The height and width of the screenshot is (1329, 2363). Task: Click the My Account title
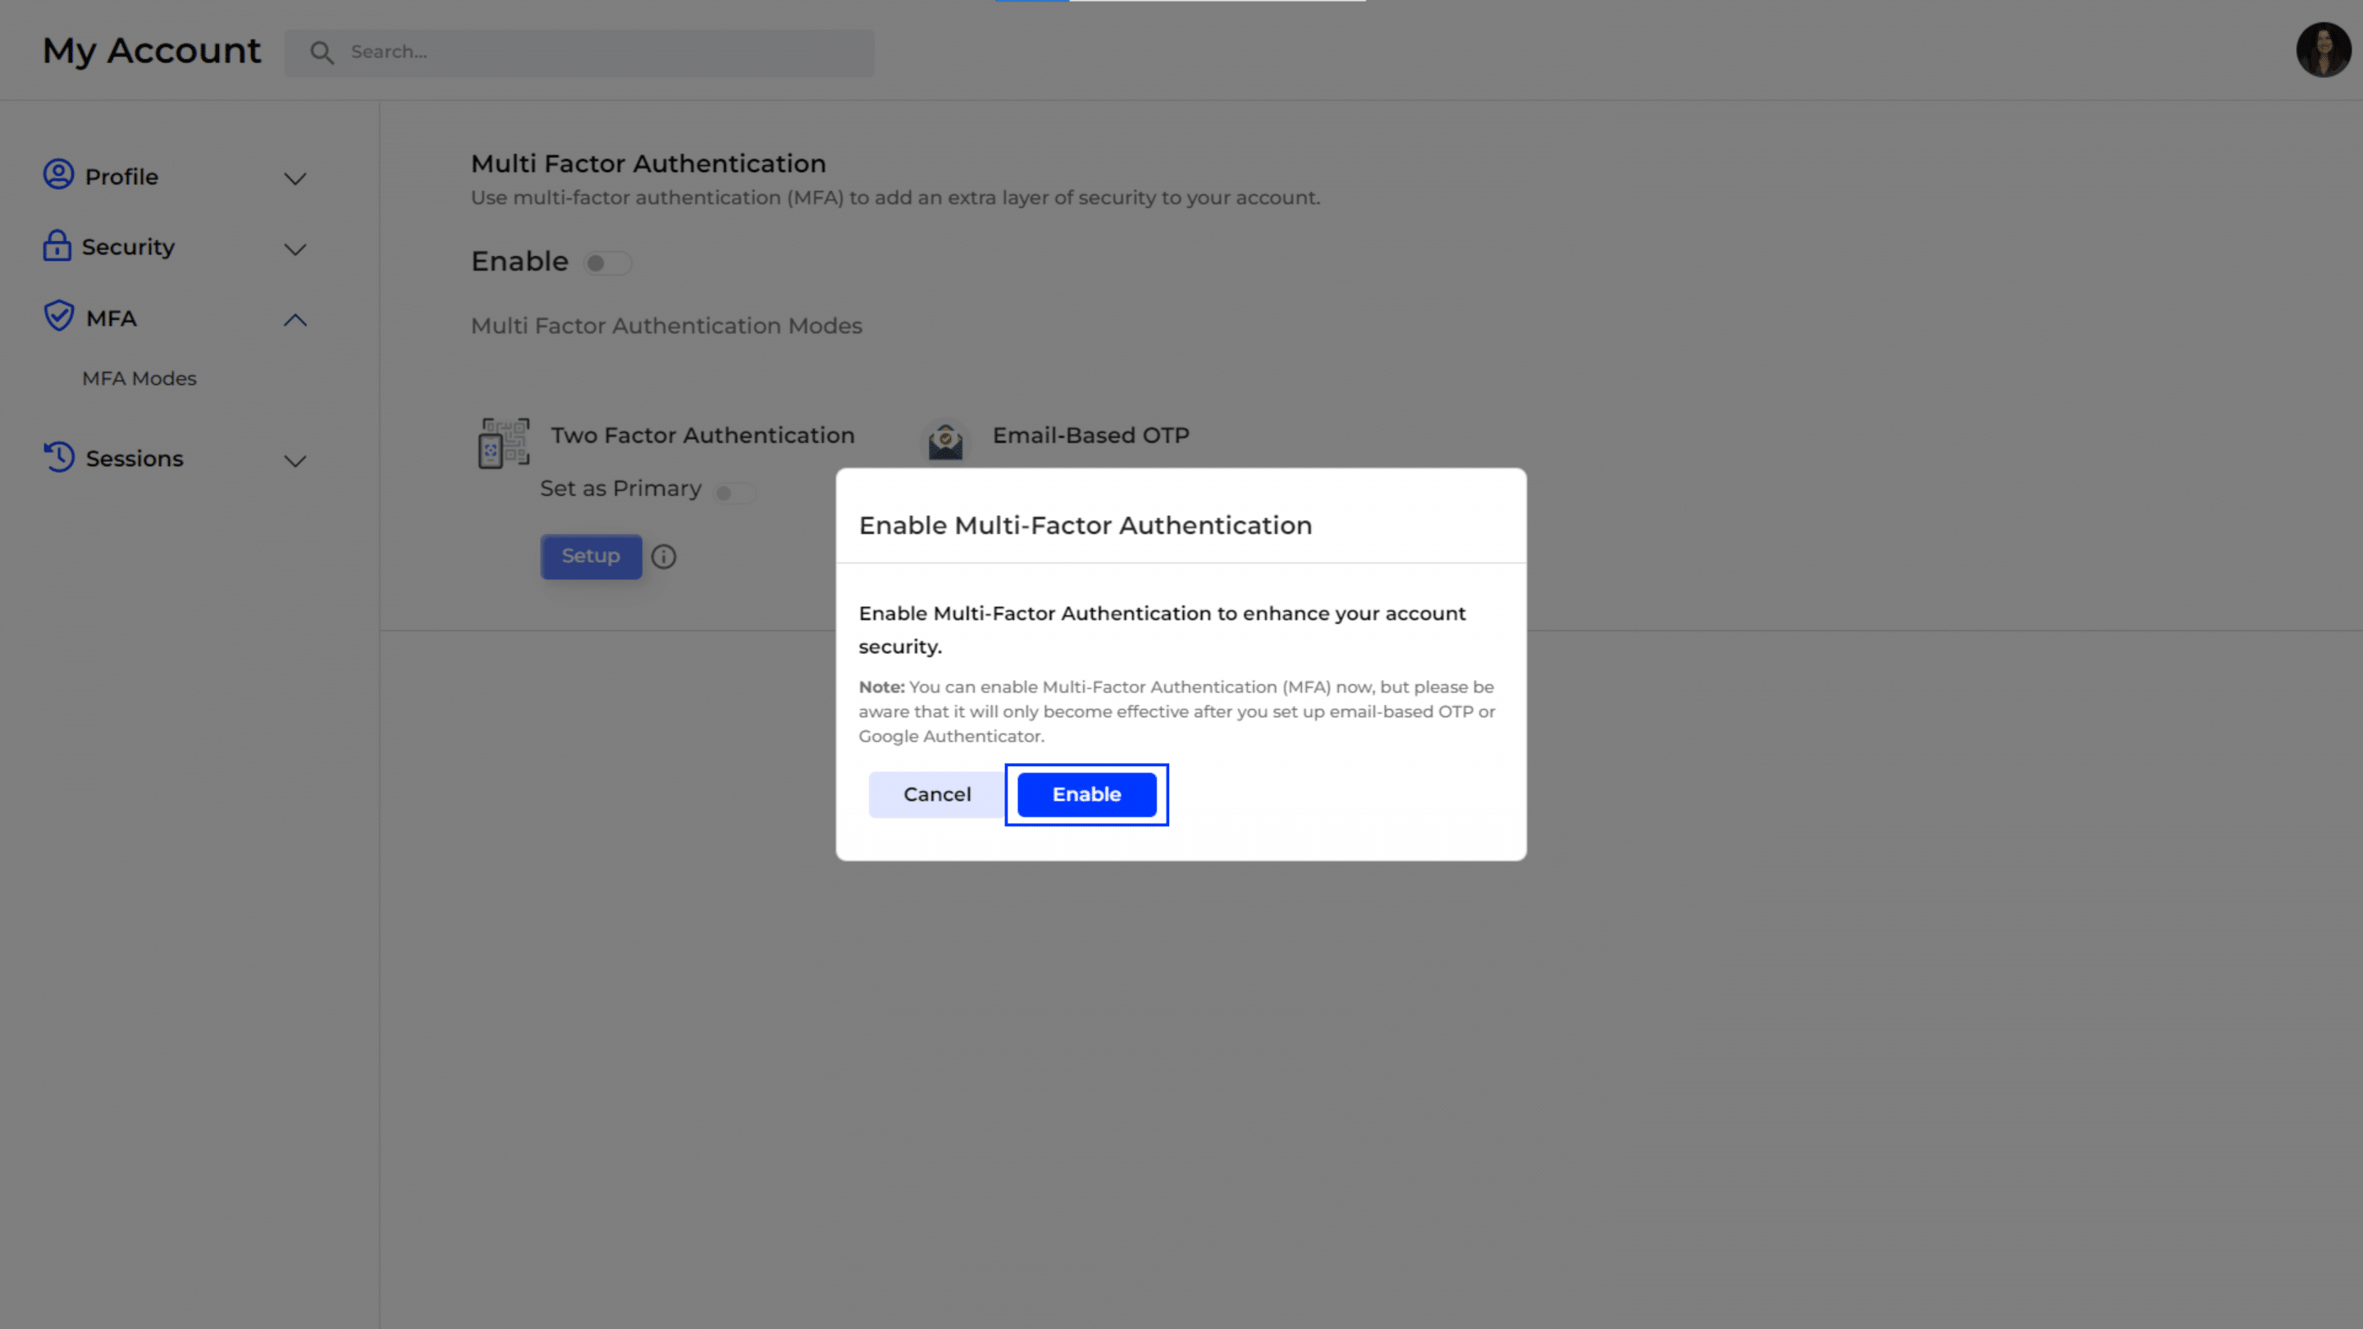click(x=151, y=50)
